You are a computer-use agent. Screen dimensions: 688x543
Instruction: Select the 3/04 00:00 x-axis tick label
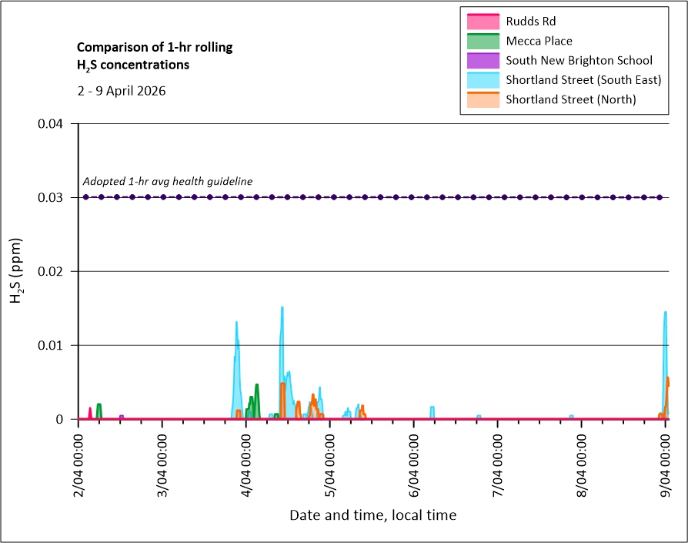coord(162,462)
